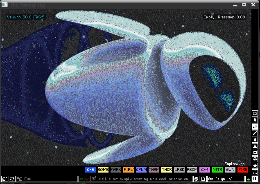
Task: Select the RBDM rubidium element
Action: pyautogui.click(x=192, y=170)
